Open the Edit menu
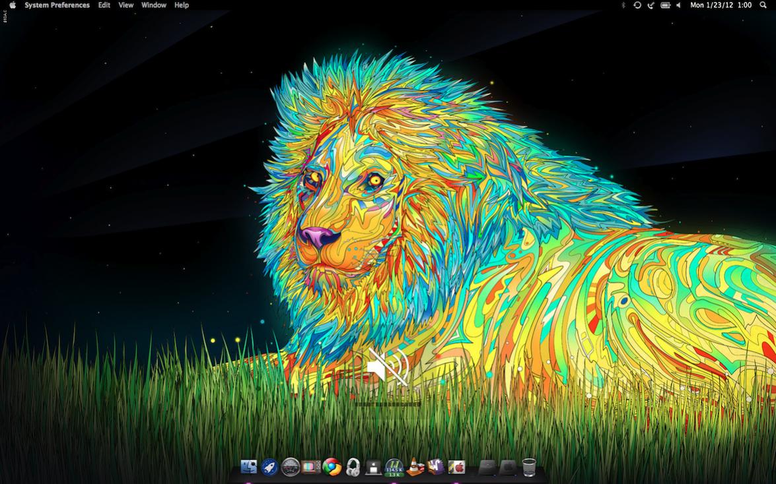The width and height of the screenshot is (776, 484). 104,5
